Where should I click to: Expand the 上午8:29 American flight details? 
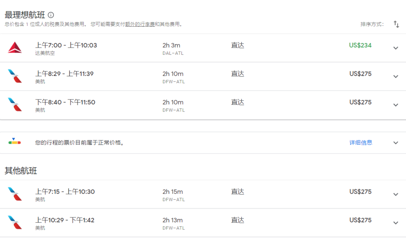[x=395, y=77]
